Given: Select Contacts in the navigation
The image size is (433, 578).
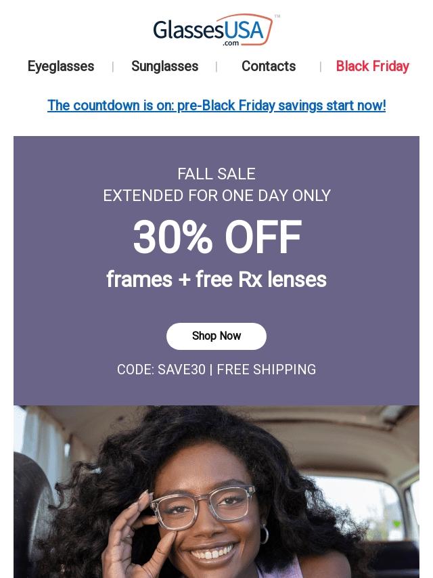Looking at the screenshot, I should click(269, 66).
